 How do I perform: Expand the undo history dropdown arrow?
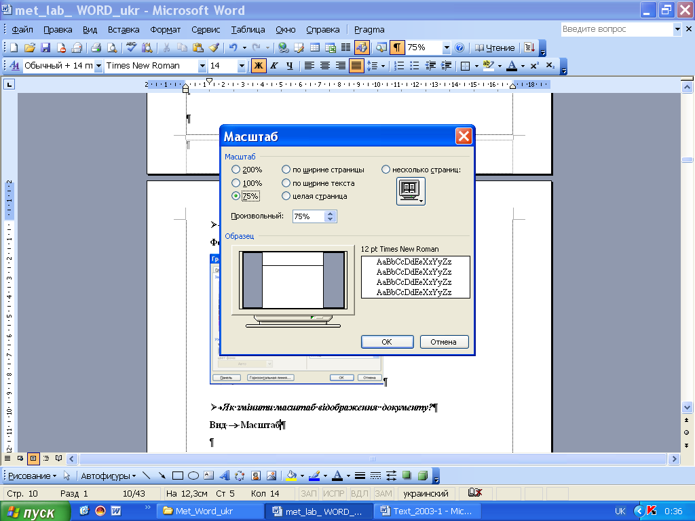pyautogui.click(x=244, y=47)
